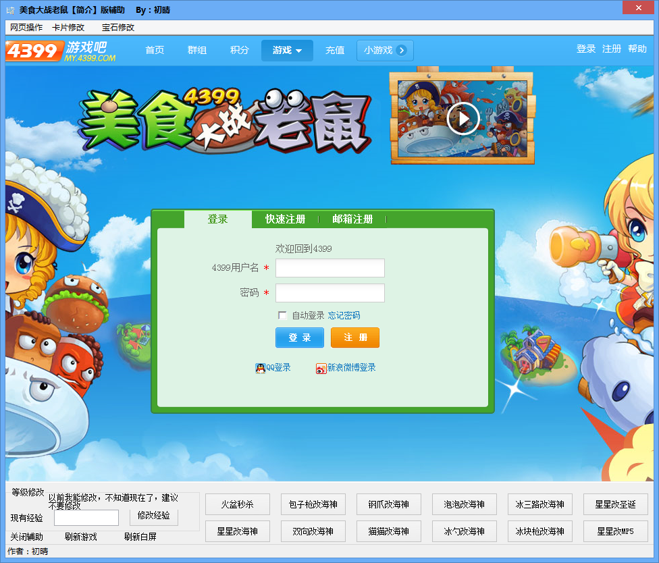Go to 首页 in navigation bar
This screenshot has height=563, width=659.
[x=155, y=50]
